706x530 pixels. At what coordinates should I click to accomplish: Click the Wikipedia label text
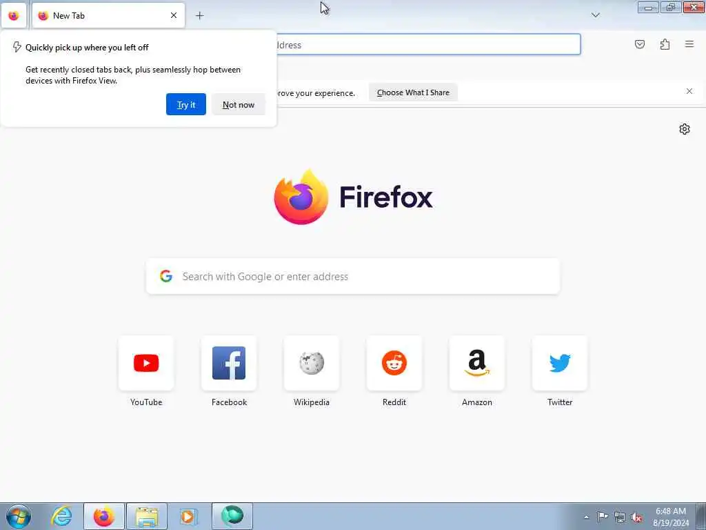point(312,402)
